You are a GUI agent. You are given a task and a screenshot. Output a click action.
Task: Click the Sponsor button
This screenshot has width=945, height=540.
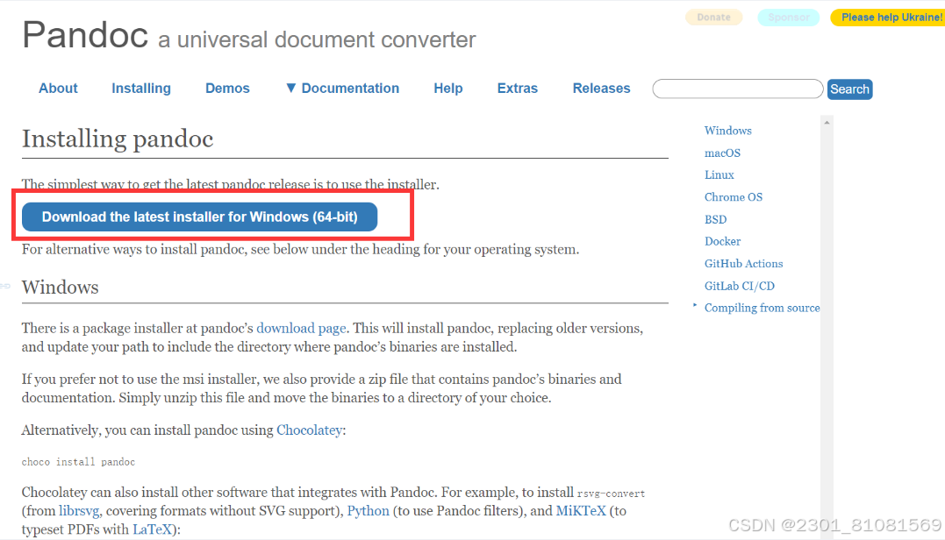click(x=788, y=18)
